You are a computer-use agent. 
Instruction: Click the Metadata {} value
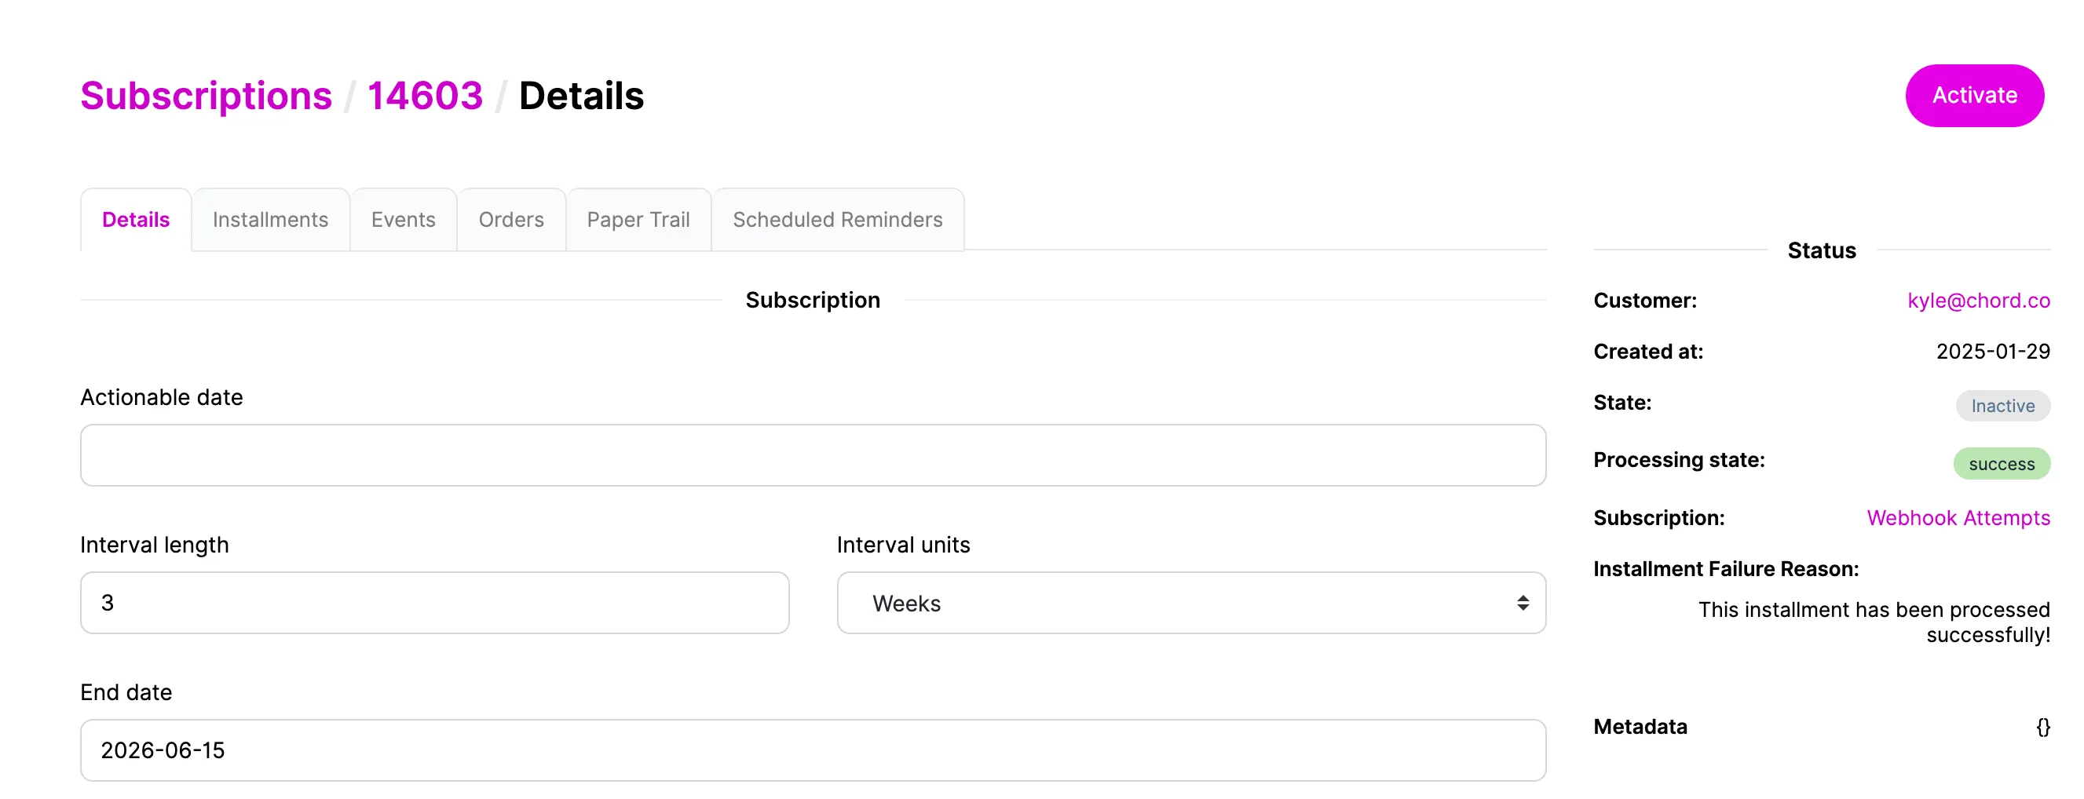coord(2042,727)
